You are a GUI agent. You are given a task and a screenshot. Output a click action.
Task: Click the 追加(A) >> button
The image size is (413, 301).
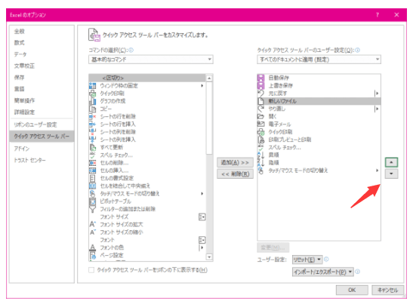pyautogui.click(x=235, y=163)
